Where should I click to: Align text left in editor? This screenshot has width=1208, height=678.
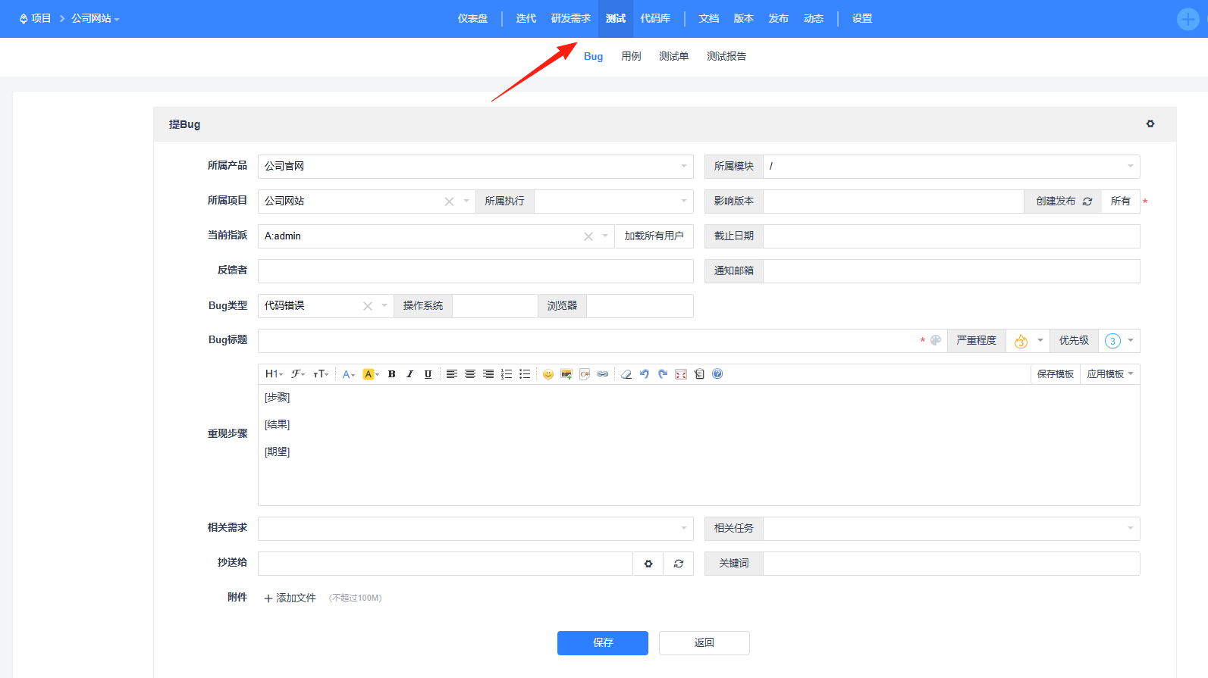(451, 374)
